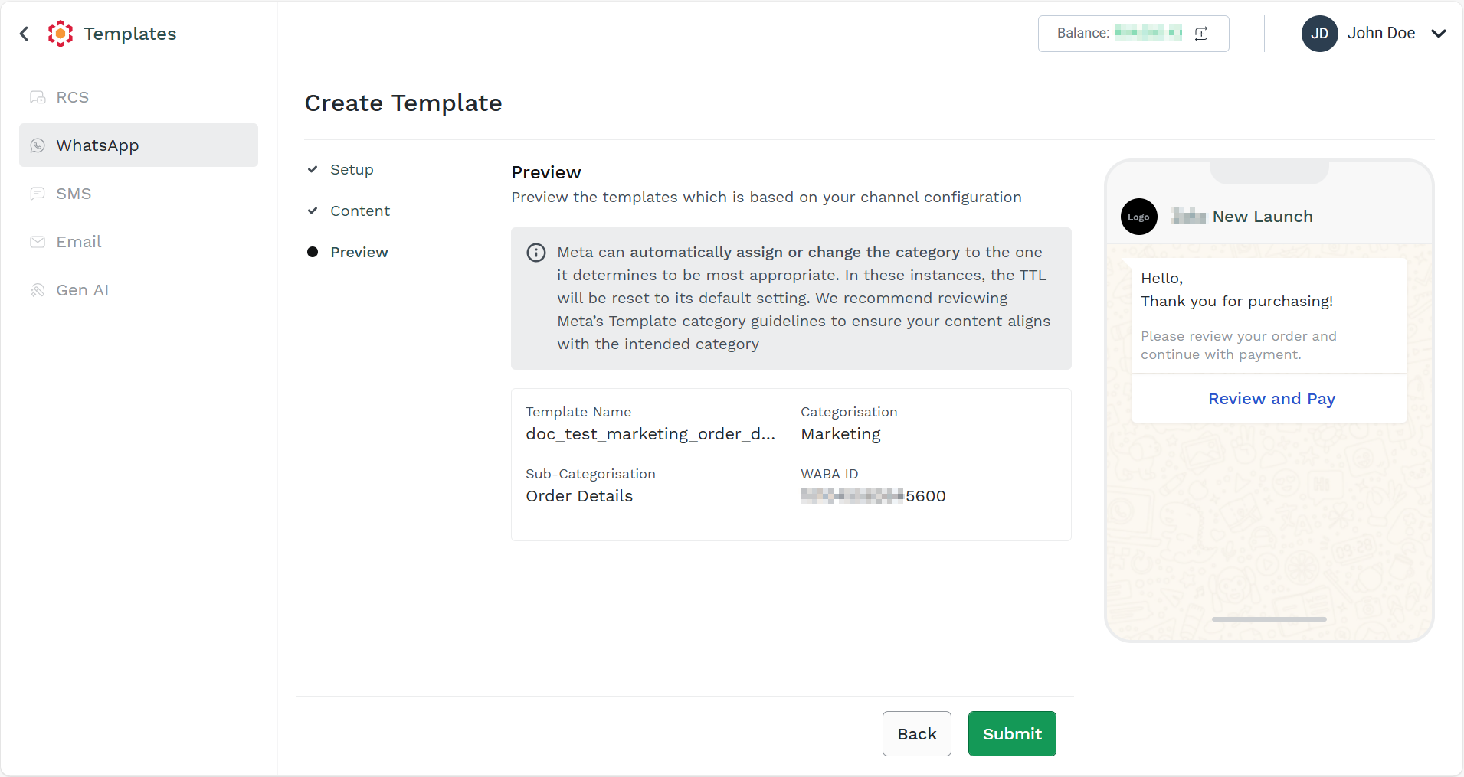Click the phone preview home indicator bar
This screenshot has width=1464, height=777.
(1269, 619)
